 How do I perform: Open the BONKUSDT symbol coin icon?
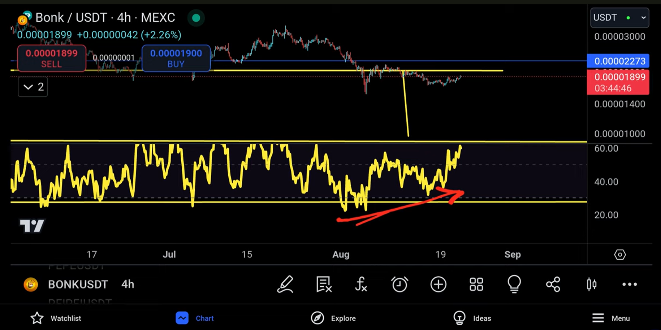[31, 285]
